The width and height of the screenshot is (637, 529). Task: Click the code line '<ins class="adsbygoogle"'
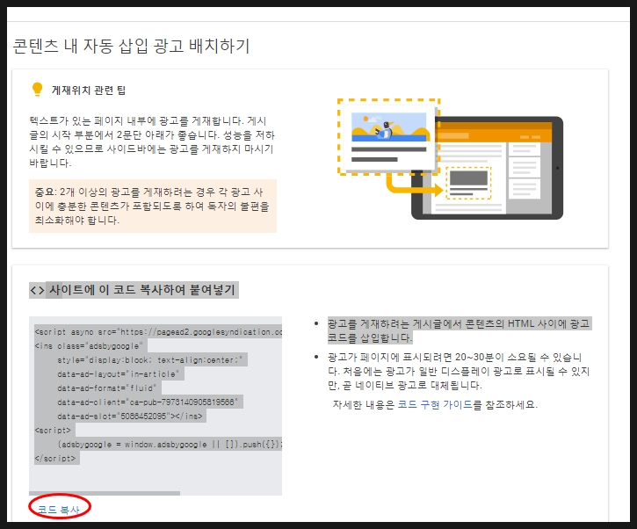click(89, 346)
